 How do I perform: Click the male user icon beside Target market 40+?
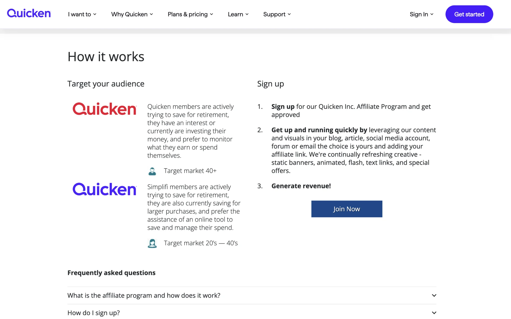pos(152,171)
